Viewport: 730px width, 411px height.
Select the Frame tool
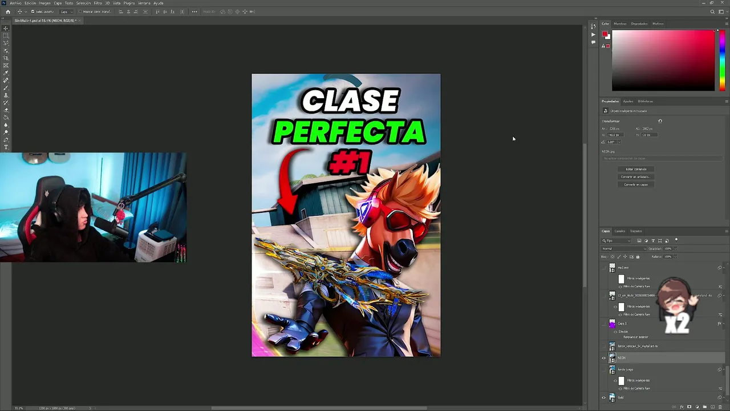click(x=6, y=65)
